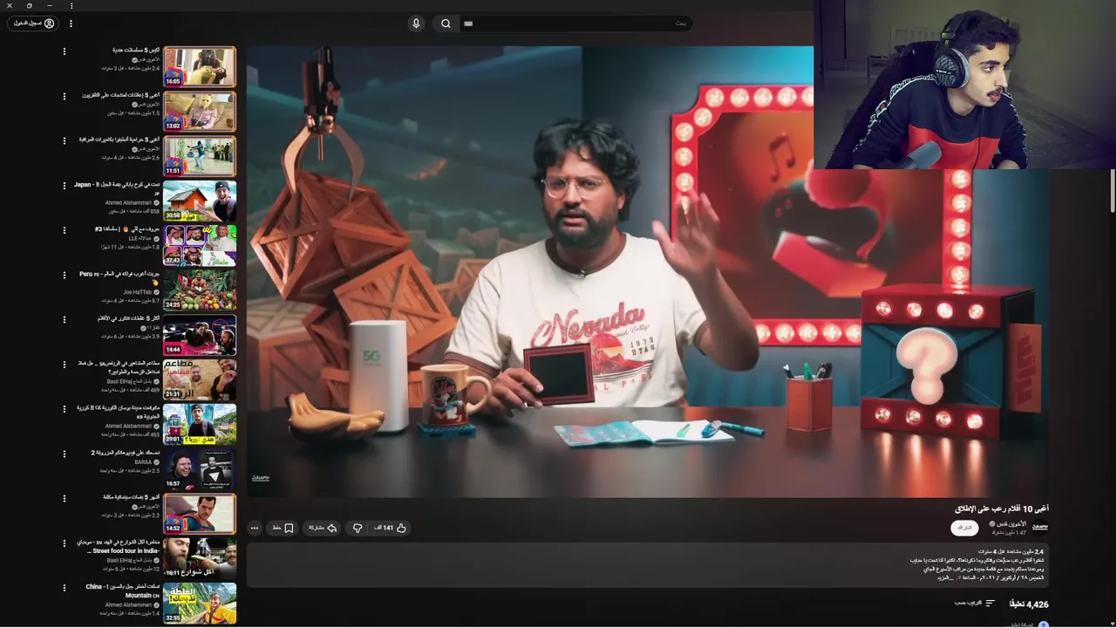The width and height of the screenshot is (1116, 628).
Task: Open the India street food thumbnail, 16:11
Action: tap(200, 558)
